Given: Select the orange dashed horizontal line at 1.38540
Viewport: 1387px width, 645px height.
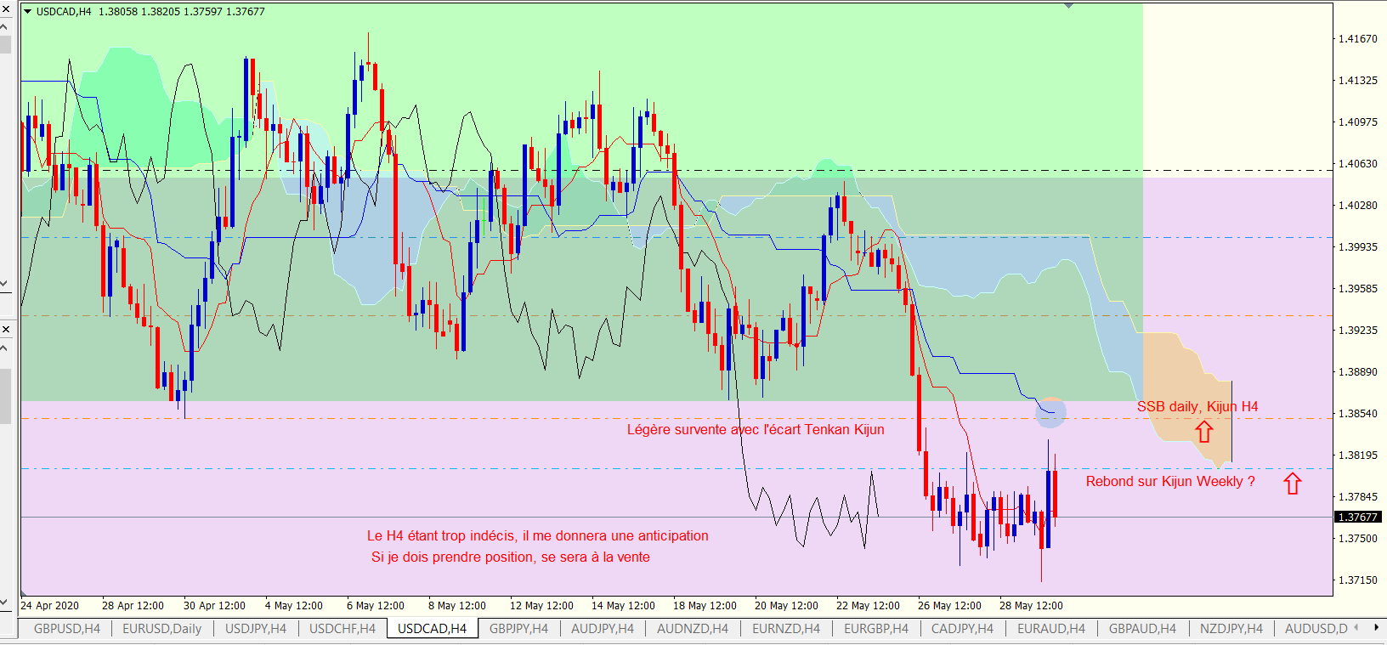Looking at the screenshot, I should [510, 419].
